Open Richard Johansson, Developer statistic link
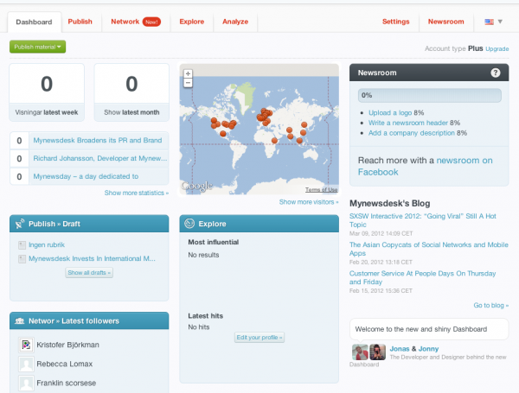The height and width of the screenshot is (393, 519). (100, 158)
